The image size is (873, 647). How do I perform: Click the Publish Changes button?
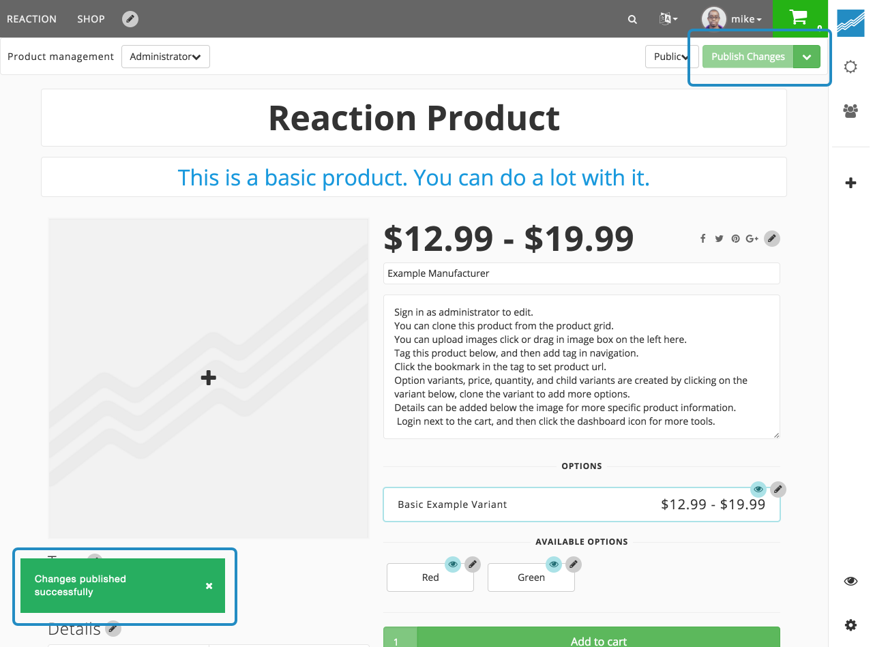748,57
